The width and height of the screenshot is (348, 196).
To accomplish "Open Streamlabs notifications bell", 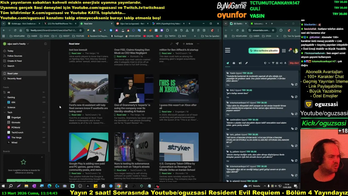I will coord(290,51).
